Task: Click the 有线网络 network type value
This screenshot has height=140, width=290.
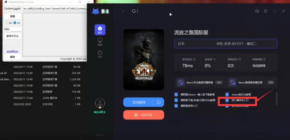Action: 259,66
